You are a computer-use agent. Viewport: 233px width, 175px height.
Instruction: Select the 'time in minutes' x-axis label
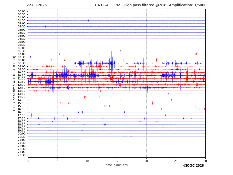click(116, 165)
